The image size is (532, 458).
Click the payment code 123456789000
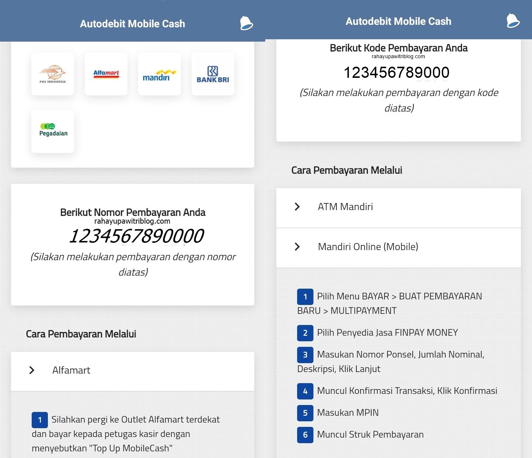click(397, 72)
